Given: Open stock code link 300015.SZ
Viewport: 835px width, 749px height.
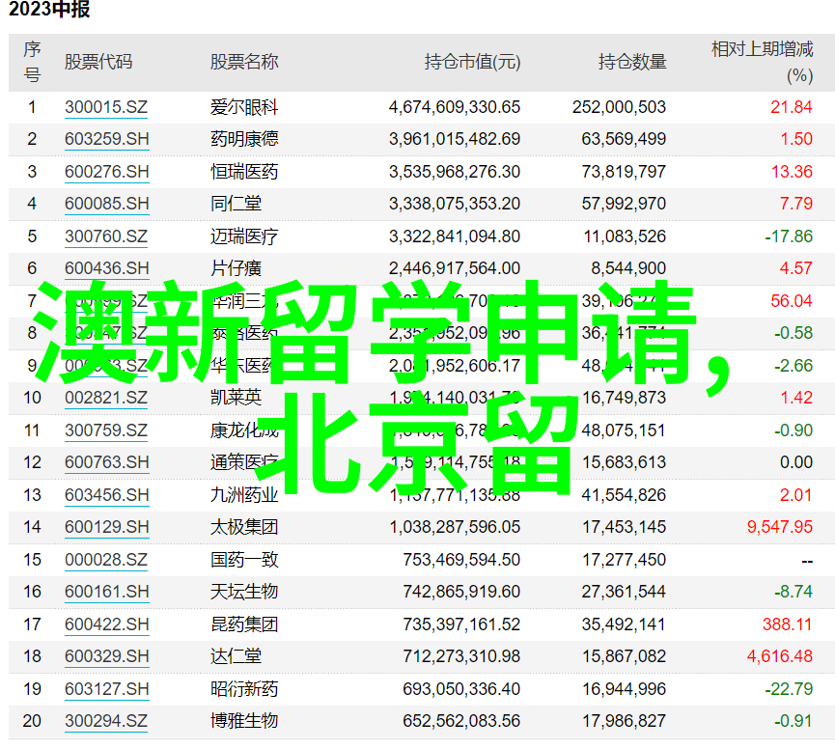Looking at the screenshot, I should coord(106,107).
